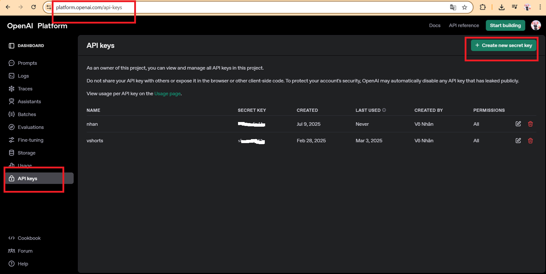The width and height of the screenshot is (546, 274).
Task: Click the SECRET KEY column header
Action: 252,110
